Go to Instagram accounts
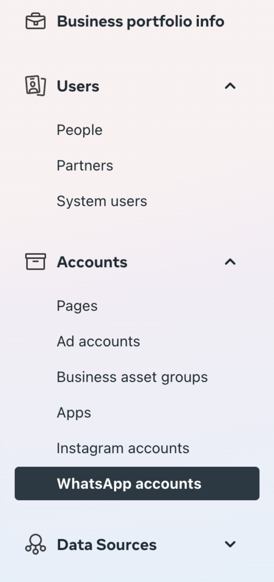 (123, 448)
